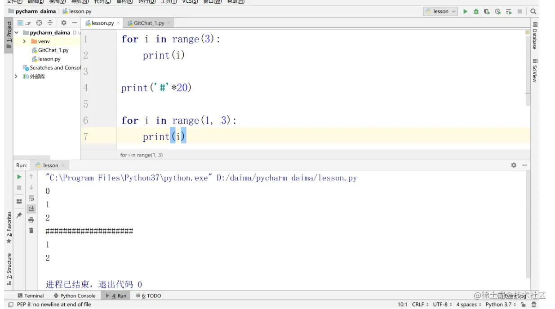Click the Profile lesson toolbar icon
Image resolution: width=555 pixels, height=309 pixels.
tap(498, 11)
